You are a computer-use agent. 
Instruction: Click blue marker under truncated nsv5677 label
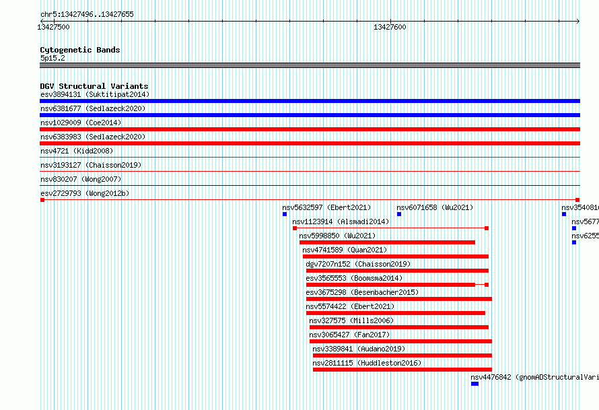(x=574, y=228)
